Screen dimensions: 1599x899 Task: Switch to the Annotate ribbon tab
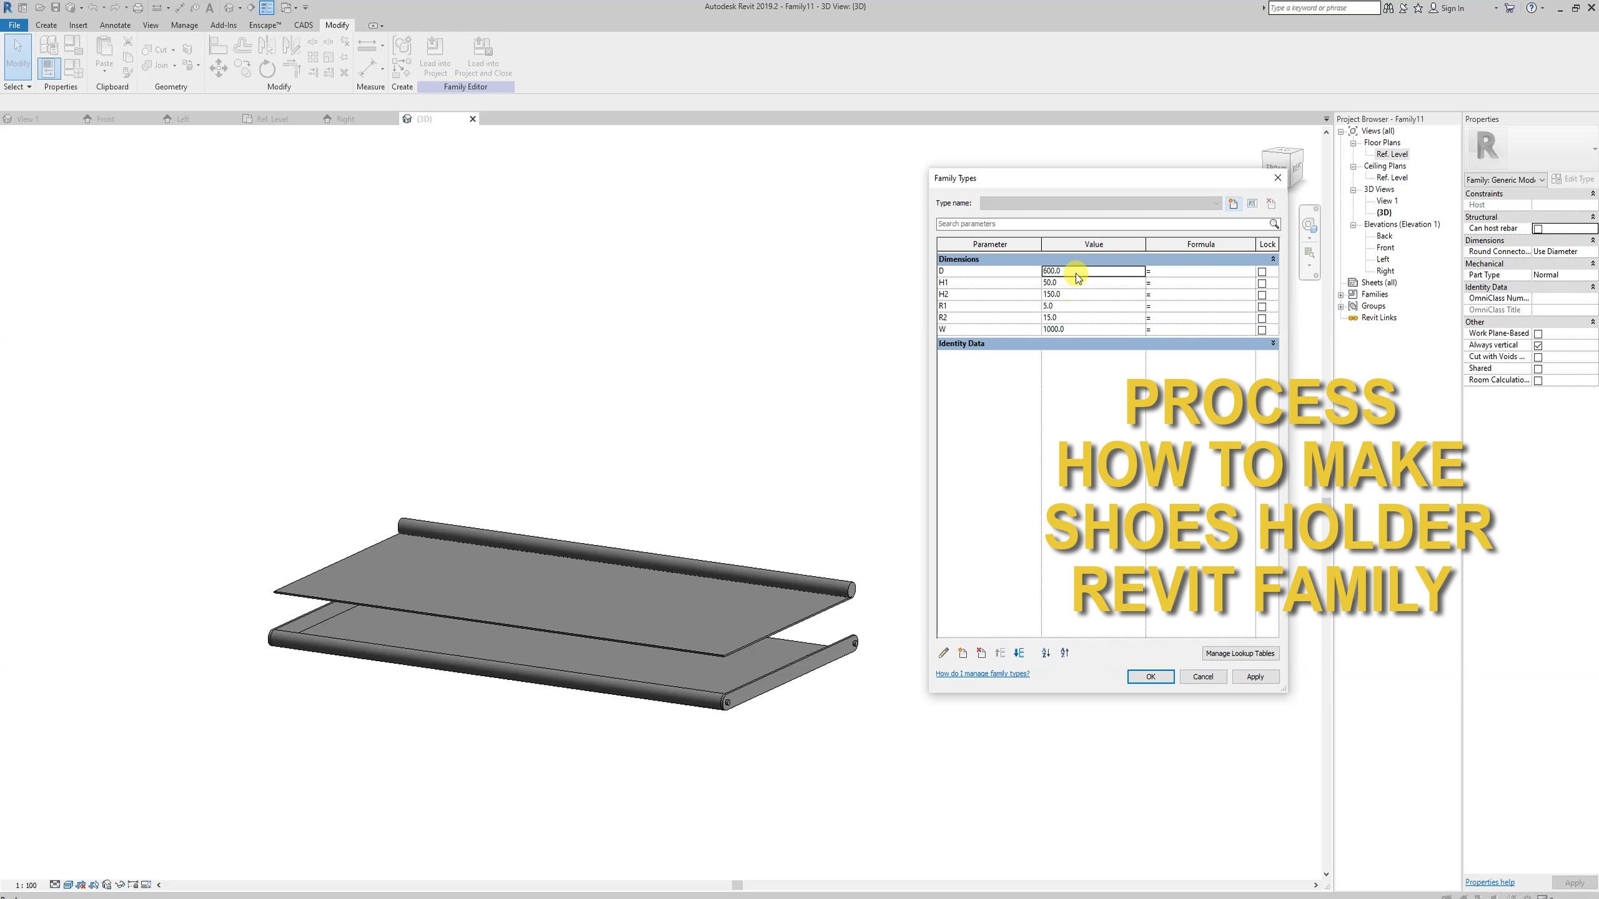click(115, 25)
